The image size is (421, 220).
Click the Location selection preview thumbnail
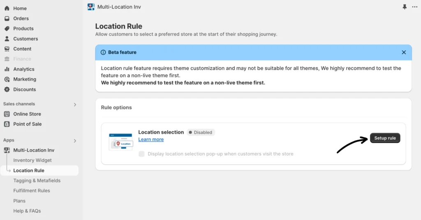120,142
